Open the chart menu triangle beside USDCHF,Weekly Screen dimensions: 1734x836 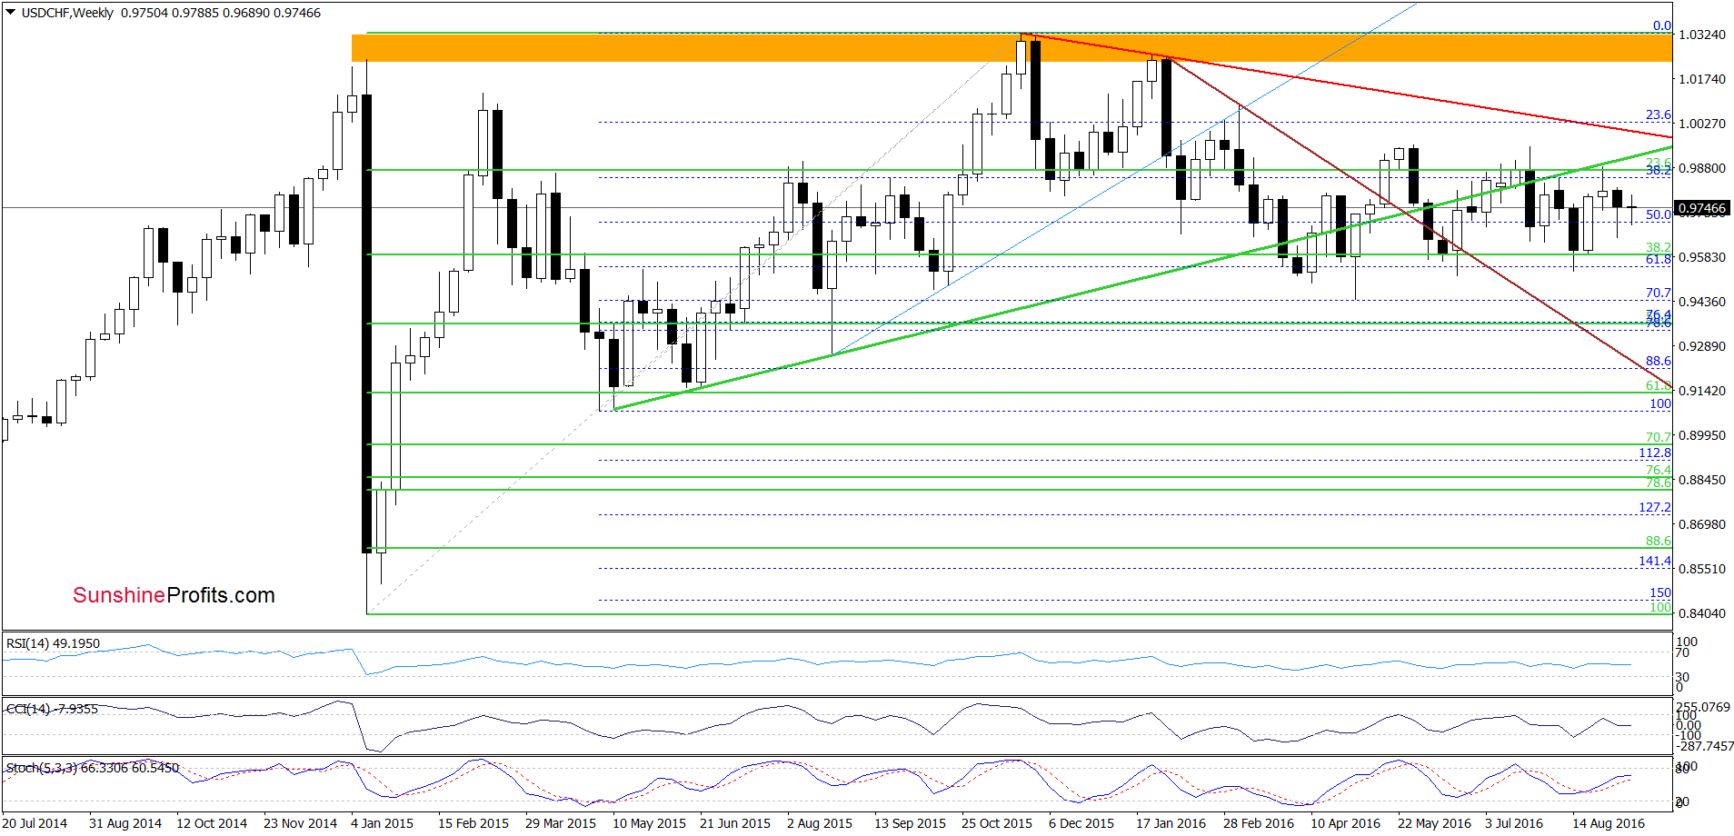(x=10, y=13)
